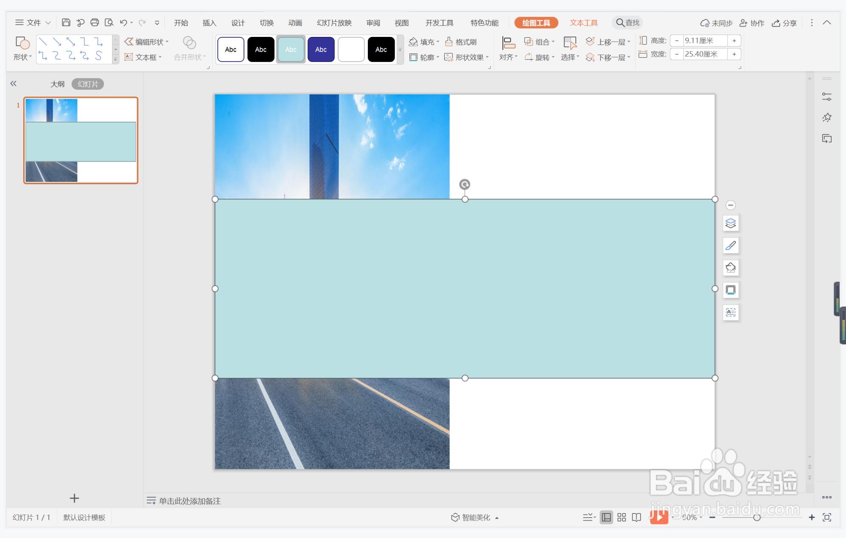Click the Save icon in toolbar

point(66,22)
